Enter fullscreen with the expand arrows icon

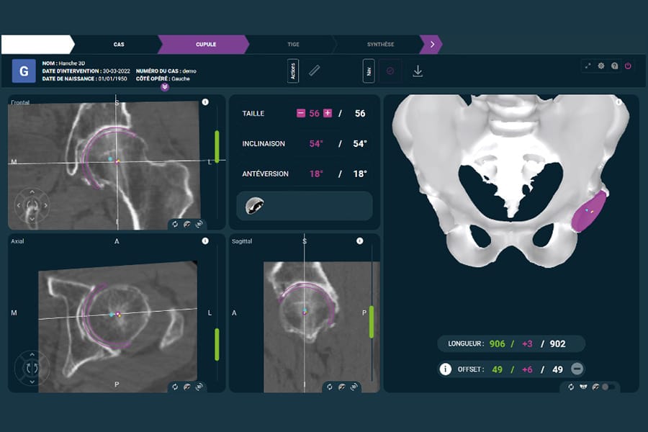click(x=588, y=66)
